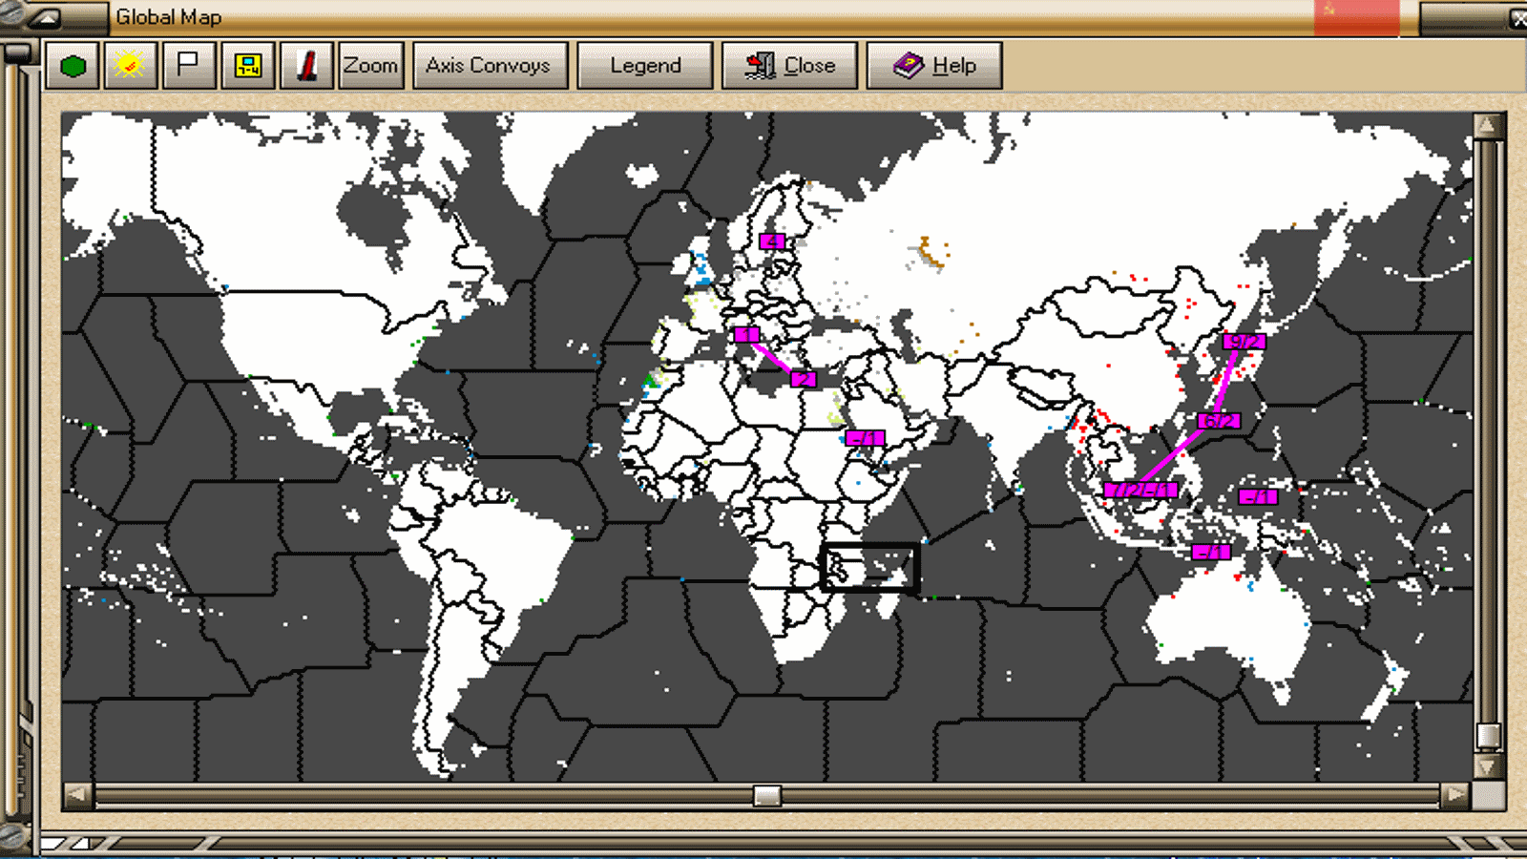This screenshot has width=1527, height=859.
Task: Click the left arrow of the horizontal scrollbar
Action: 77,795
